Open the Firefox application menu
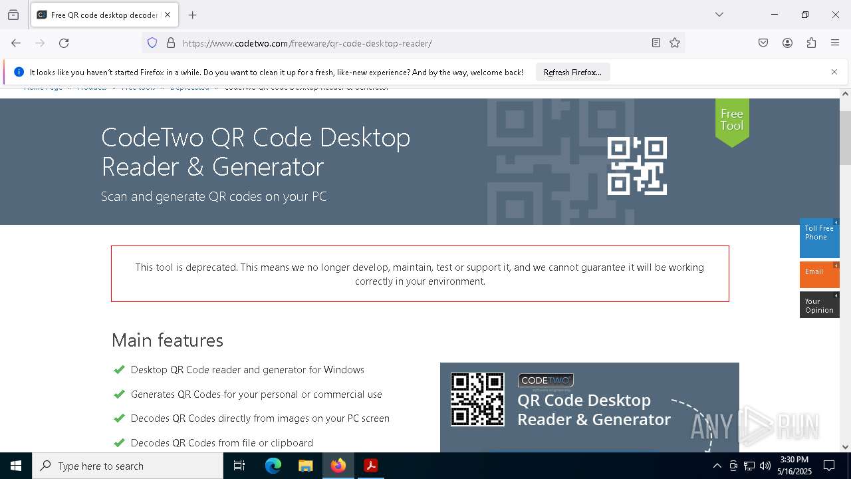The height and width of the screenshot is (479, 851). click(835, 43)
